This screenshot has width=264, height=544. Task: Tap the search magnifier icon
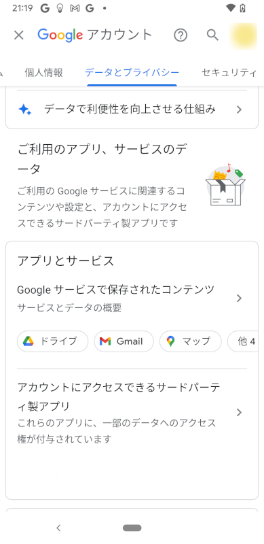coord(212,35)
